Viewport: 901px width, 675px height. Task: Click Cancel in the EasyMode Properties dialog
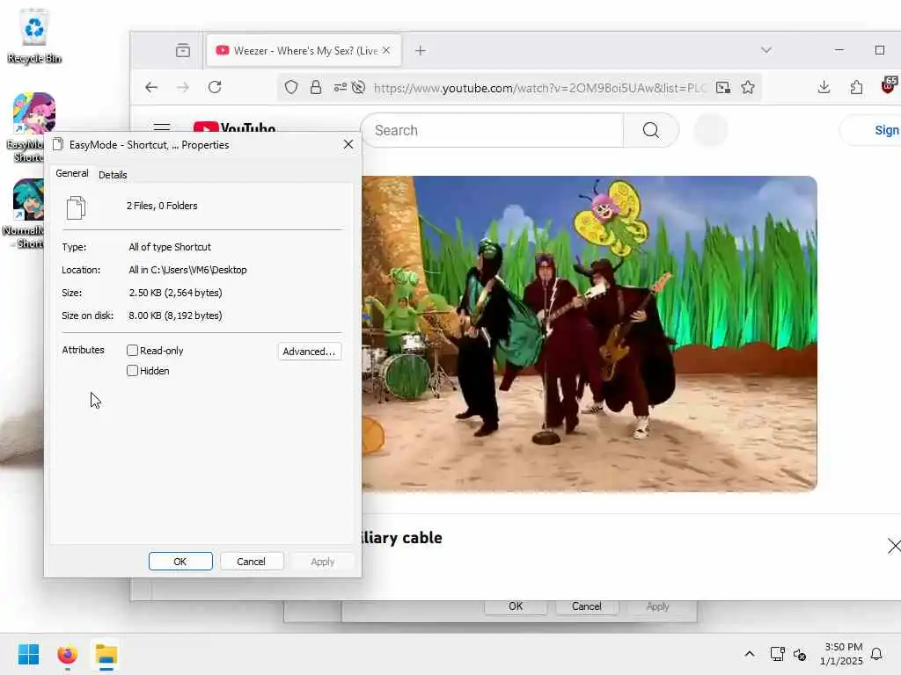point(251,562)
